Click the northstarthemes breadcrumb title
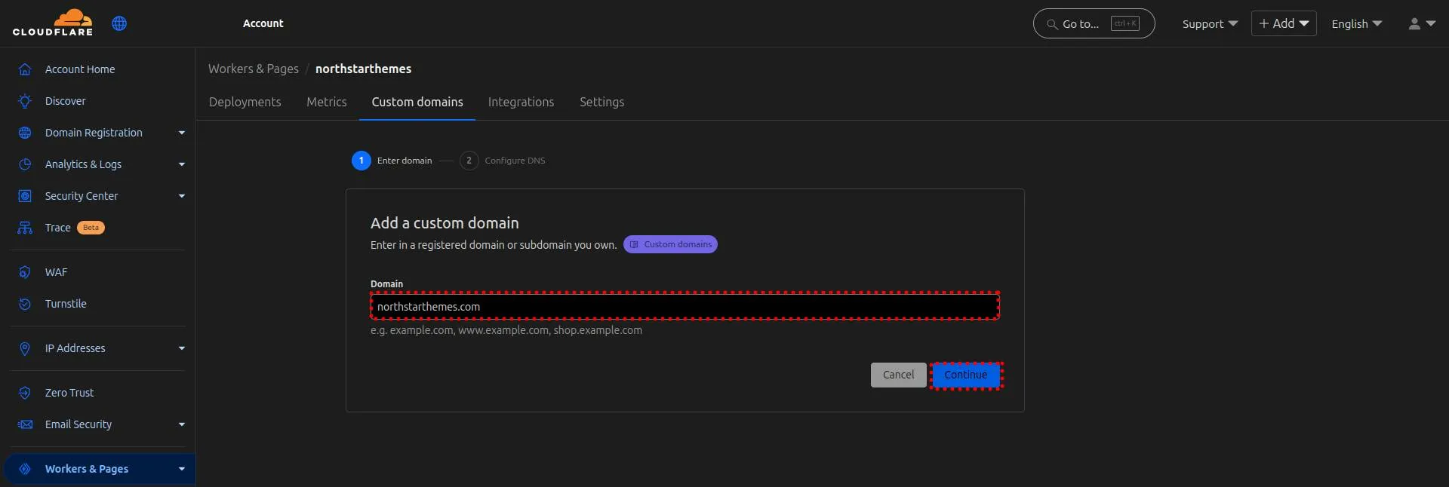Viewport: 1449px width, 487px height. pyautogui.click(x=363, y=69)
